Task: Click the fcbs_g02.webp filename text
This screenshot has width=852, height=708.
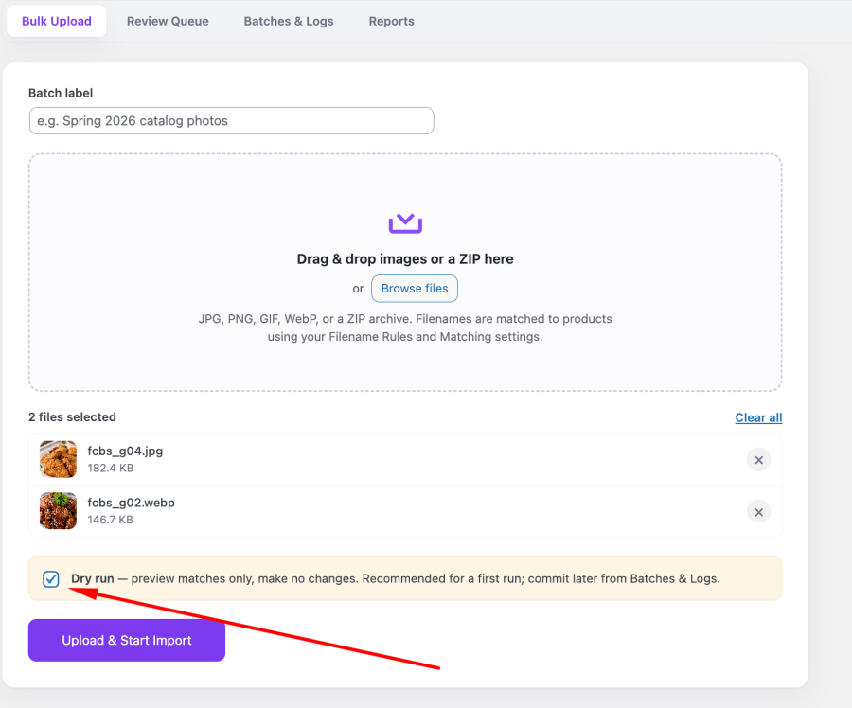Action: pos(131,503)
